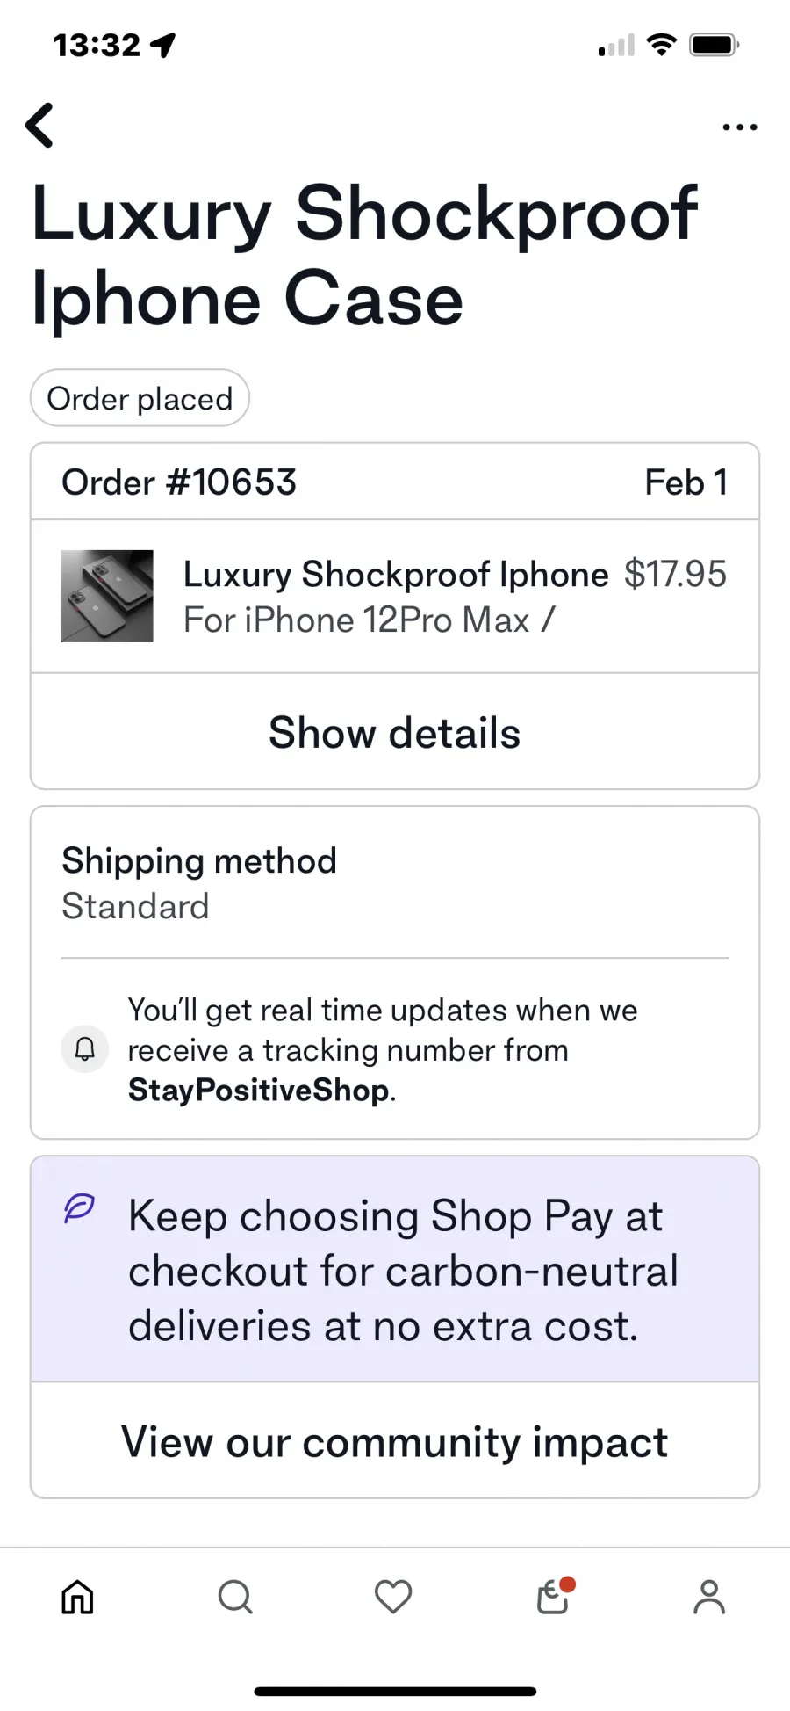Select the Luxury Shockproof Iphone item row

click(x=395, y=597)
